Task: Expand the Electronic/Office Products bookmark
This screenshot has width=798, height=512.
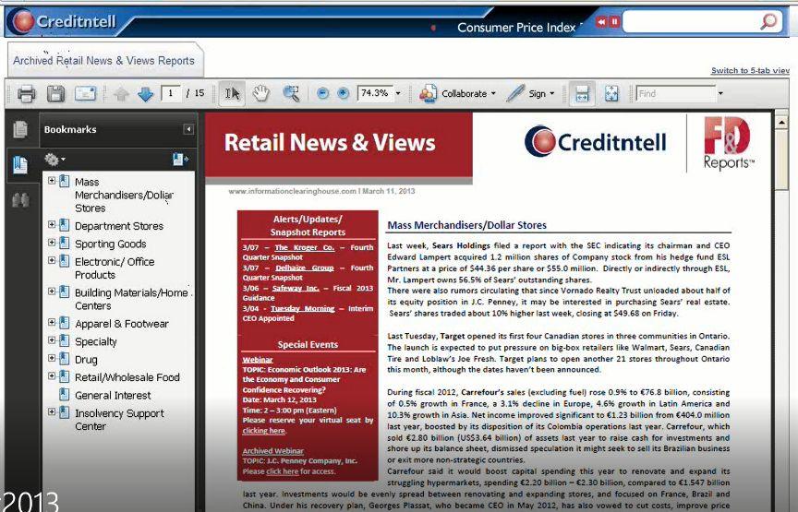Action: pos(52,260)
